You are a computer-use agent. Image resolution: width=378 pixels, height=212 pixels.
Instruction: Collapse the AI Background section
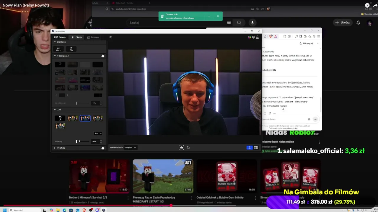tap(55, 56)
